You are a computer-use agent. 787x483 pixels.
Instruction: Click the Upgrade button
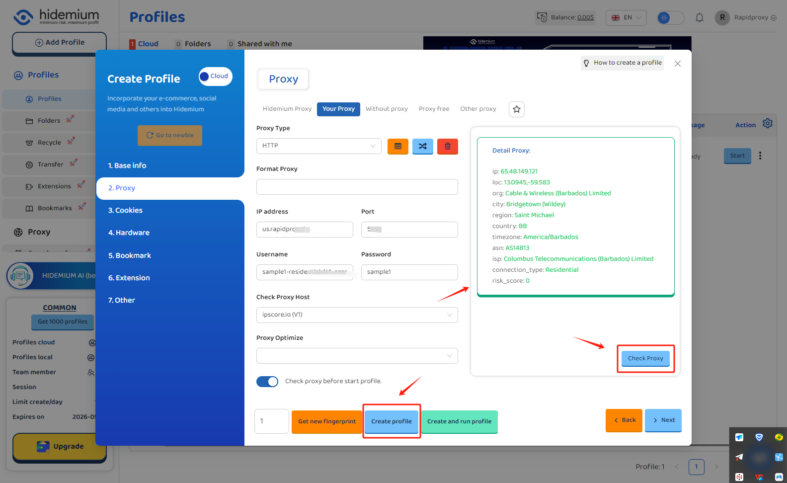(60, 447)
